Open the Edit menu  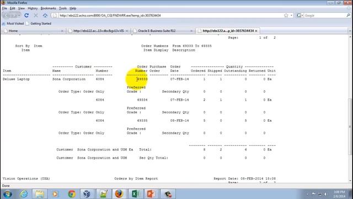(12, 8)
